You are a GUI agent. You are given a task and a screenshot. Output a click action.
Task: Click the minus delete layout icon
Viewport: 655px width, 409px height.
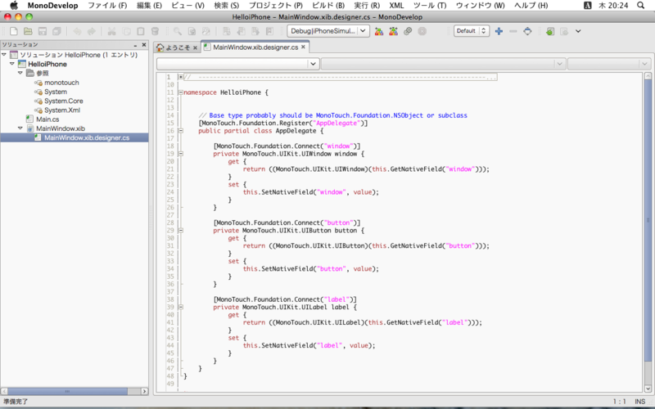coord(513,31)
